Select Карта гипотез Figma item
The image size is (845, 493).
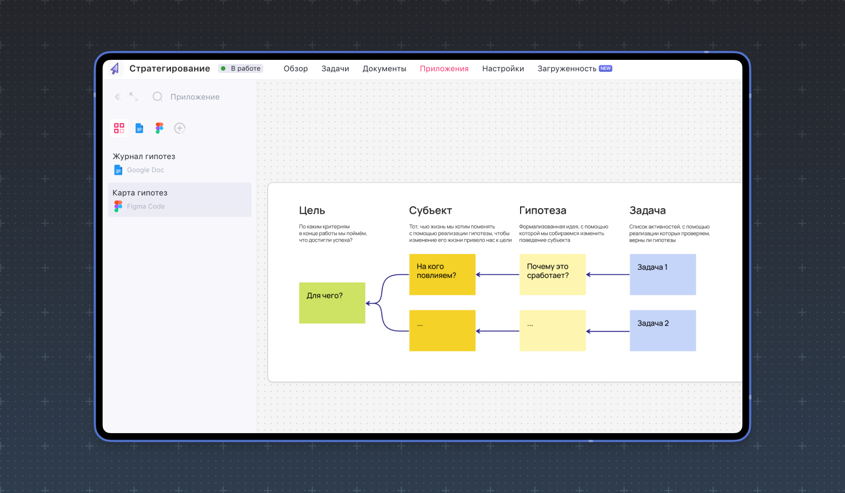pos(179,200)
